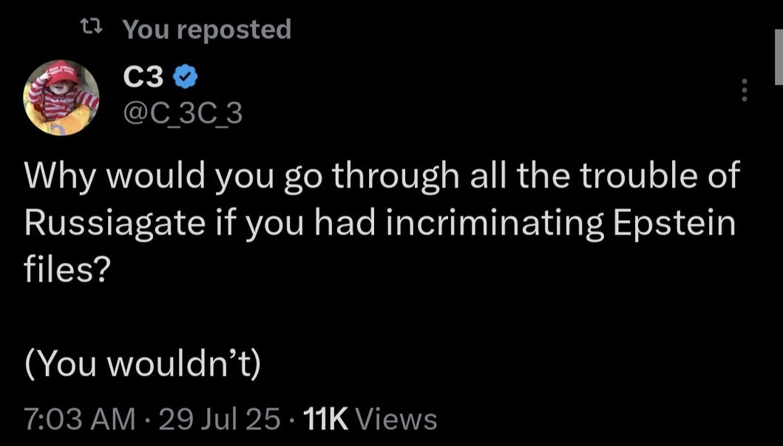This screenshot has width=783, height=446.
Task: Click the "You reposted" label
Action: click(206, 29)
